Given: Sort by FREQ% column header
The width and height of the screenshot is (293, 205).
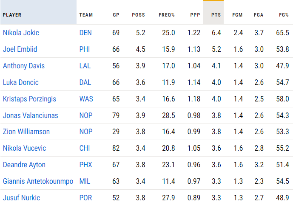Looking at the screenshot, I should (167, 15).
